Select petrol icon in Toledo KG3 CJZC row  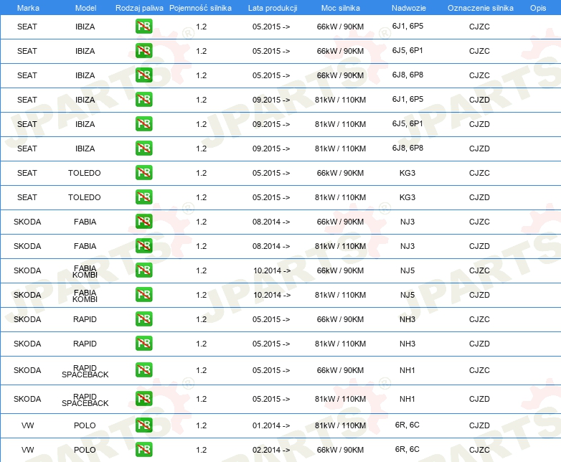point(143,172)
